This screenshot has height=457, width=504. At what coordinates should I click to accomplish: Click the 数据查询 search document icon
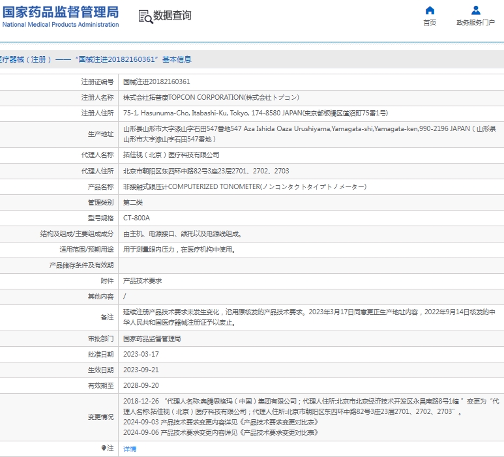pos(145,16)
